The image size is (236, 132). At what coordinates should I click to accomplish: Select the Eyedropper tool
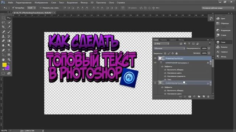9,27
